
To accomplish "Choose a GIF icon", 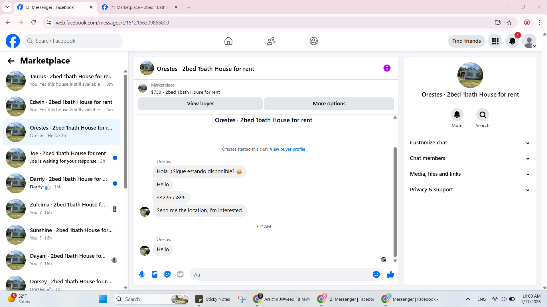I will tap(180, 274).
